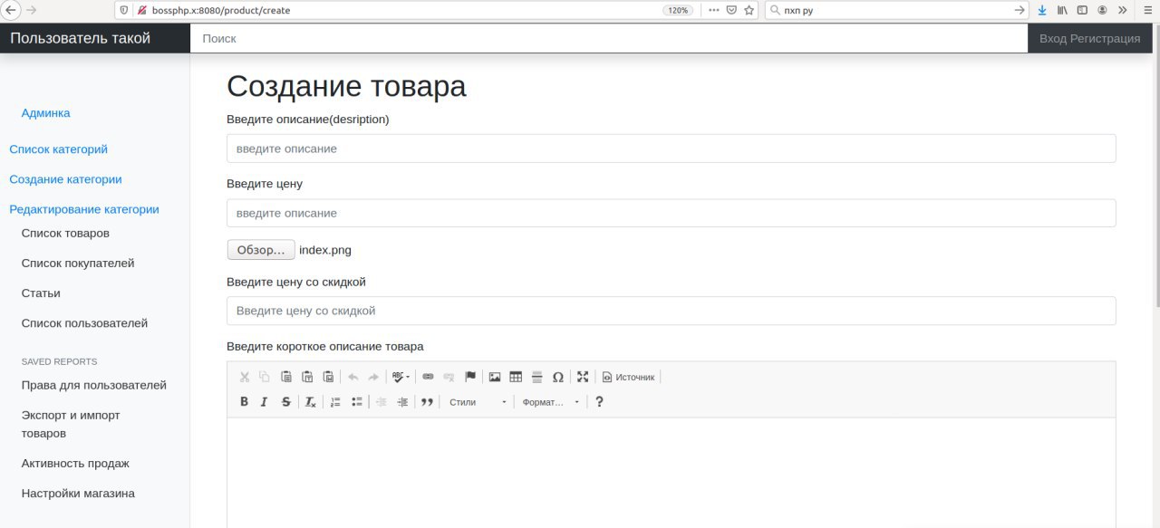Viewport: 1160px width, 528px height.
Task: Click the insert Image icon
Action: click(495, 377)
